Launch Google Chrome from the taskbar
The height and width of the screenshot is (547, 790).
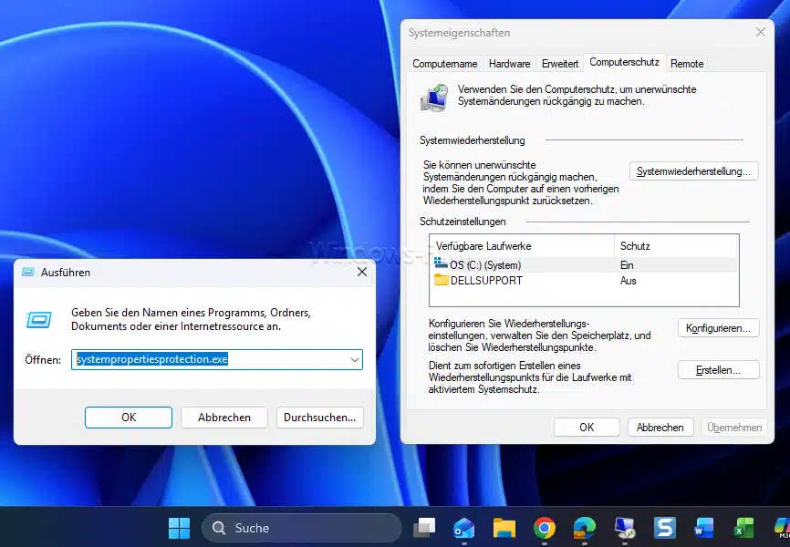pos(544,528)
